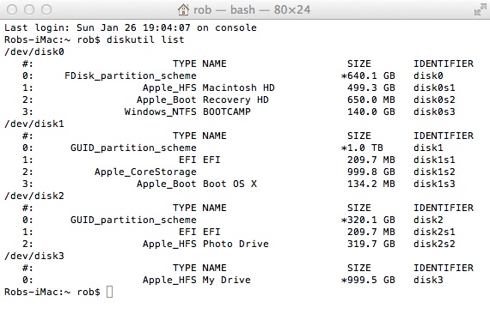The image size is (490, 314).
Task: Click the 'Apple_CoreStorage' type entry
Action: (x=145, y=172)
